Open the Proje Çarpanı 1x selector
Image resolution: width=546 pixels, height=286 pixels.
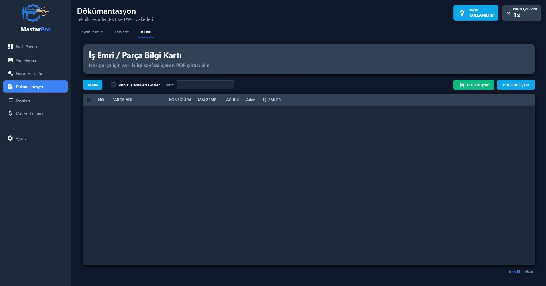point(522,13)
